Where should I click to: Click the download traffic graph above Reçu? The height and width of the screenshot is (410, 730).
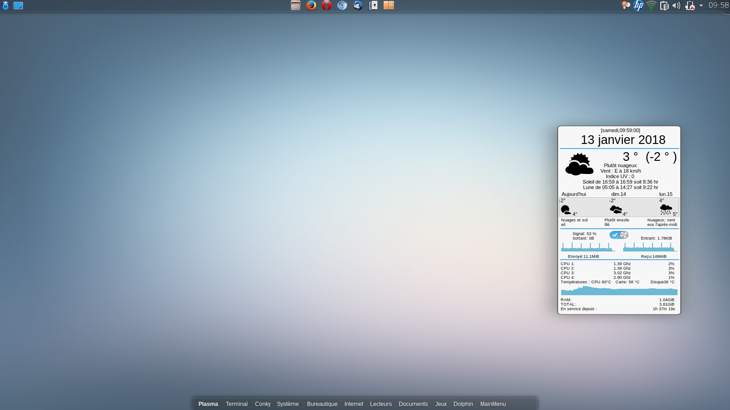[650, 247]
